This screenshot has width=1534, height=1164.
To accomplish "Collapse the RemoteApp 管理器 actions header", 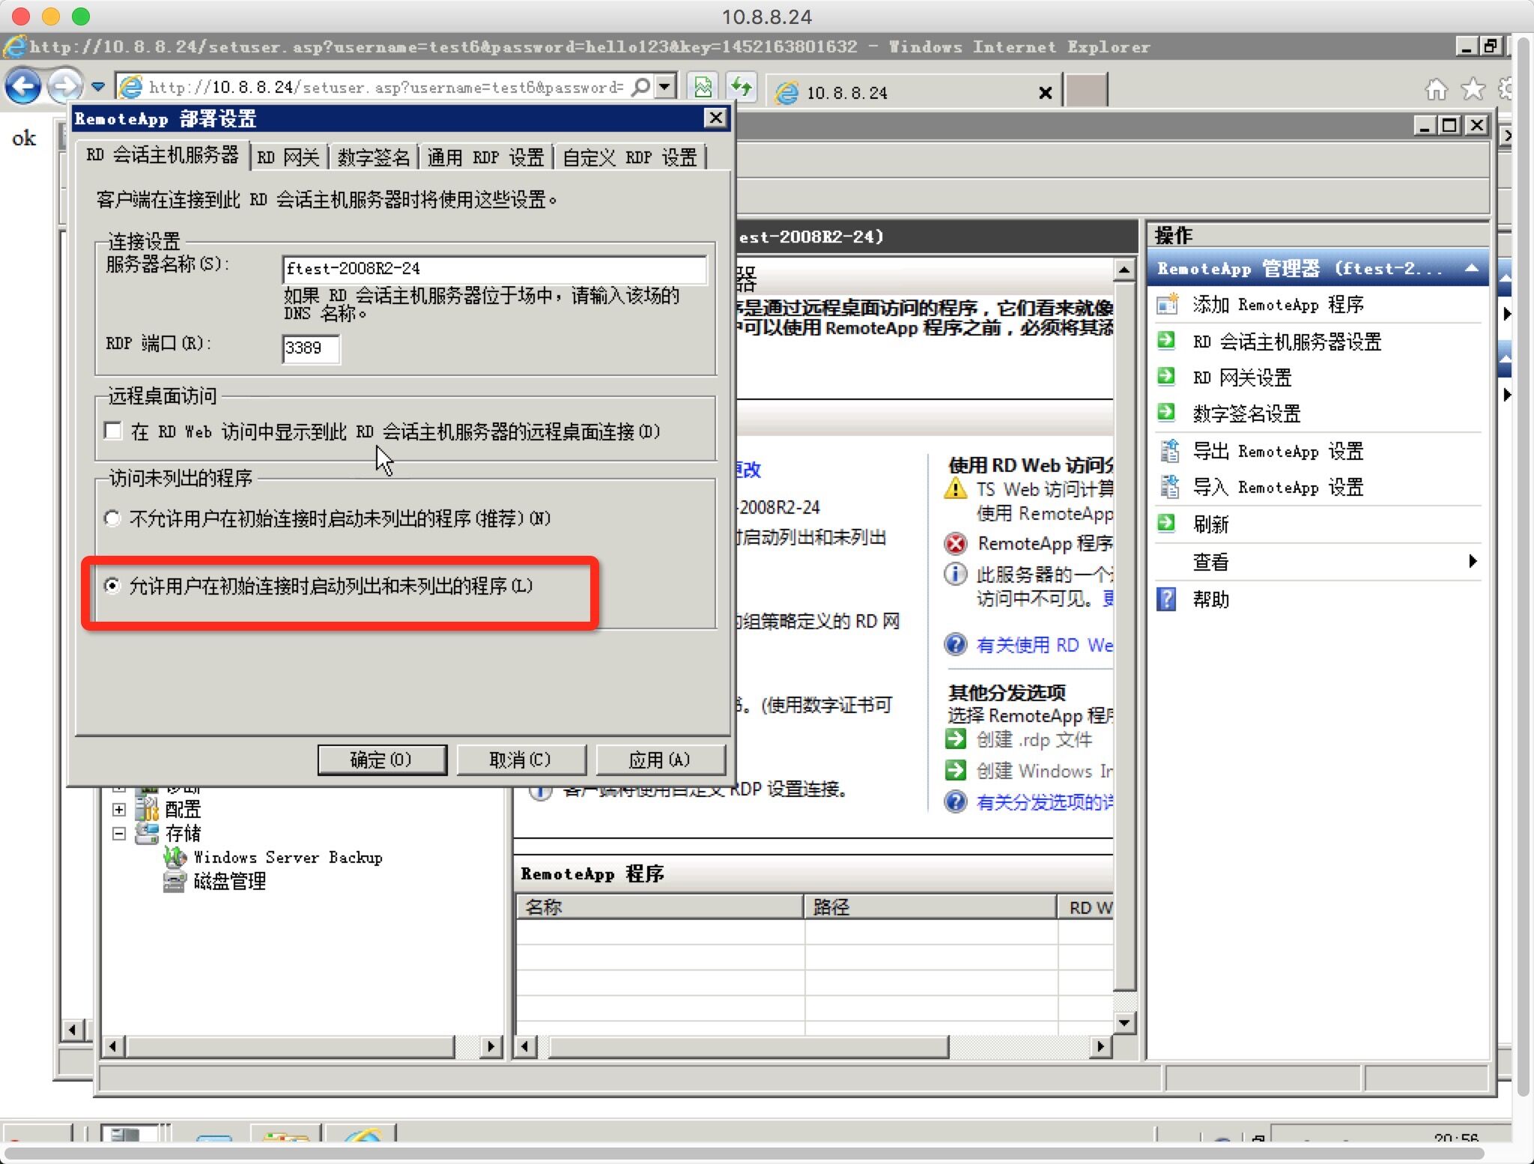I will pos(1471,268).
